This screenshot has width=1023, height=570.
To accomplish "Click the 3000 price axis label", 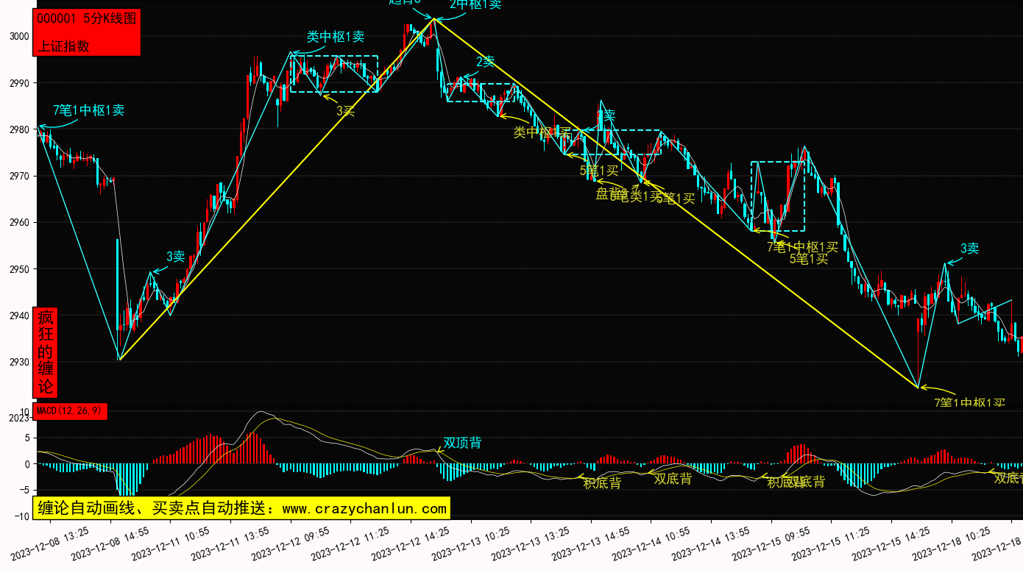I will tap(19, 36).
